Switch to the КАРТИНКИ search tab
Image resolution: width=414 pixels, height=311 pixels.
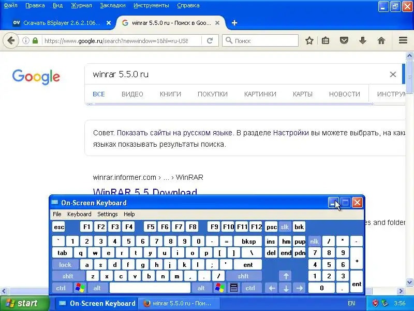coord(260,94)
